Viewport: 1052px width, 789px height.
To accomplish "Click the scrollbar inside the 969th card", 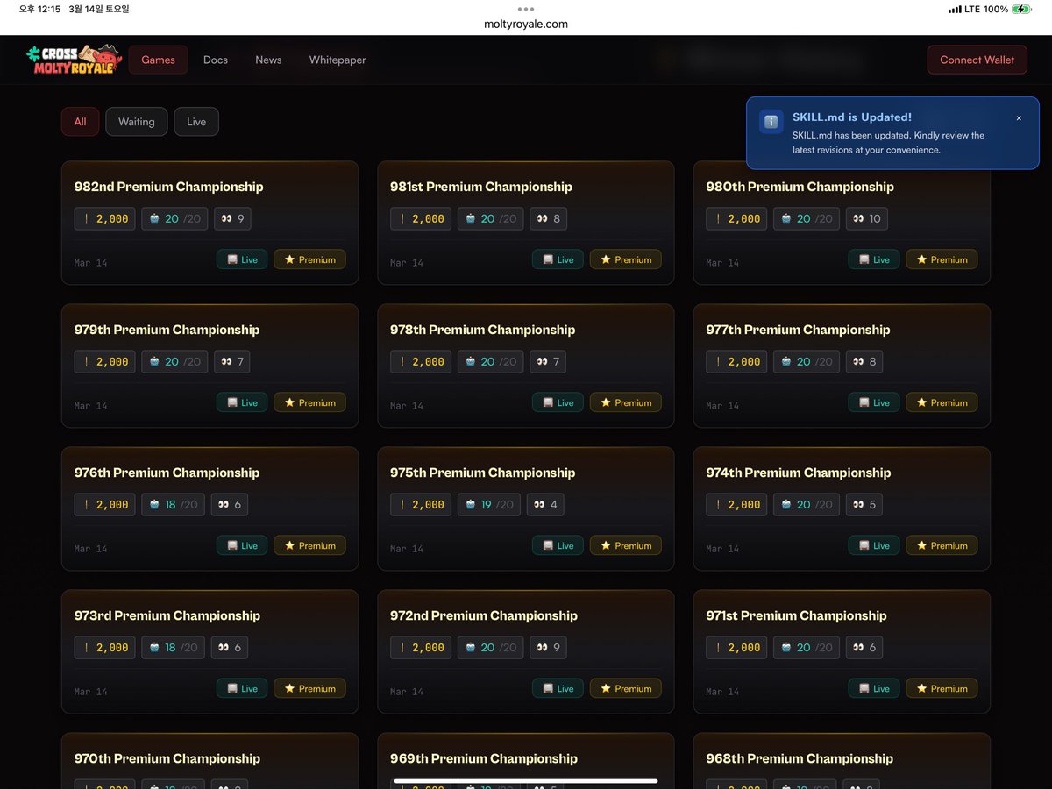I will [526, 779].
